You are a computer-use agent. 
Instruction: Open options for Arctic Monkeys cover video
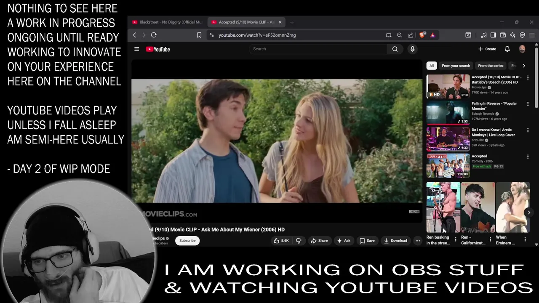pyautogui.click(x=528, y=130)
